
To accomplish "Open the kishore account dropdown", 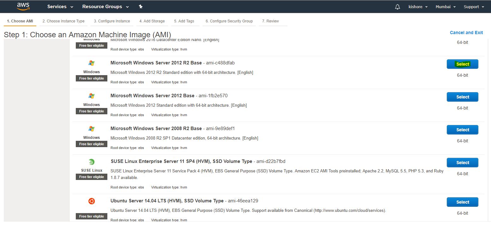I will click(418, 7).
